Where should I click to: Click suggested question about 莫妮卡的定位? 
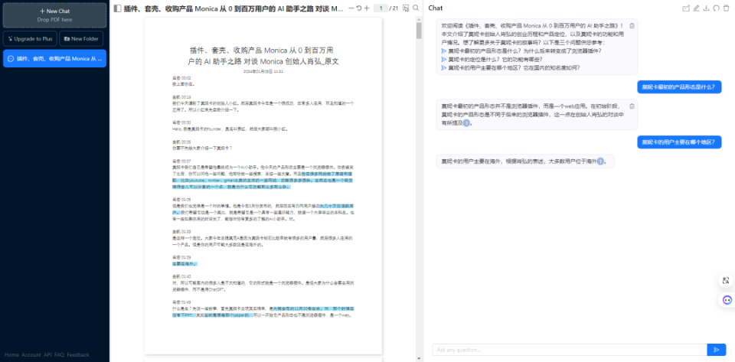[492, 60]
